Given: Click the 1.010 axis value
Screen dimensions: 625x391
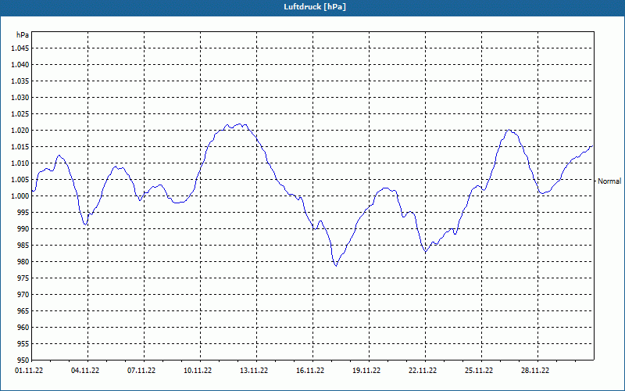Looking at the screenshot, I should point(20,163).
